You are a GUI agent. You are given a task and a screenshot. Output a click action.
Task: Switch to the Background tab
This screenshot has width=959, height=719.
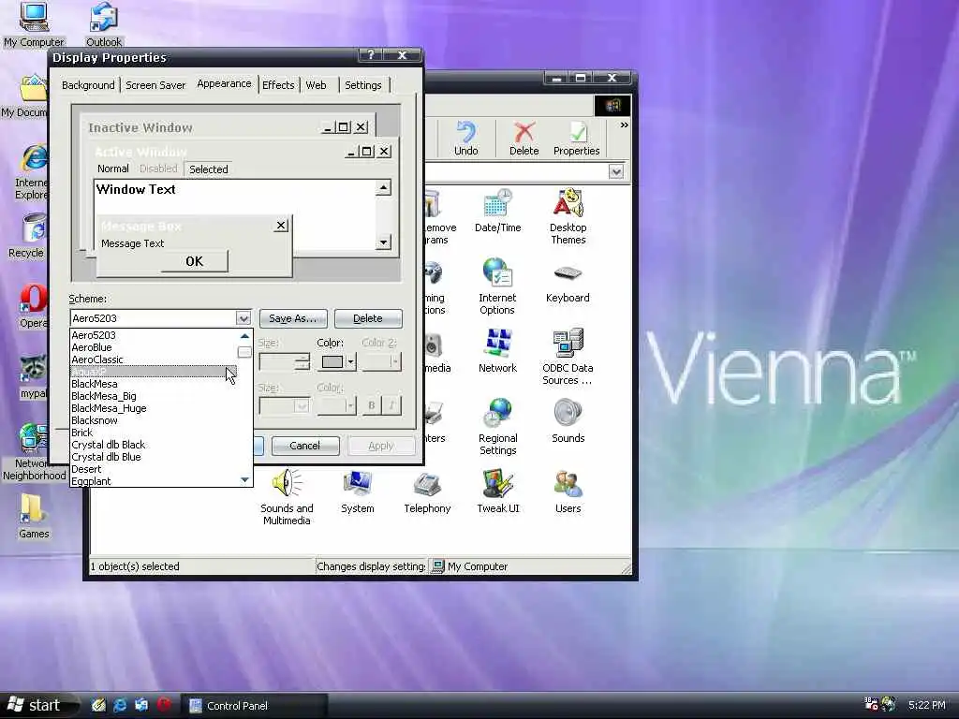pyautogui.click(x=88, y=85)
